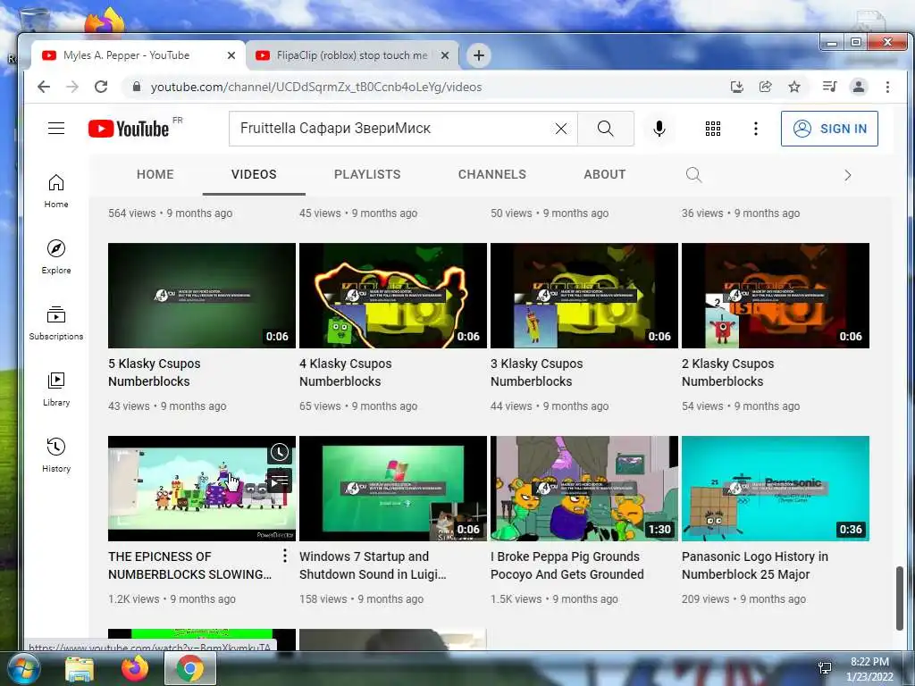Add Epicness video to queue
Viewport: 915px width, 686px height.
[x=280, y=481]
